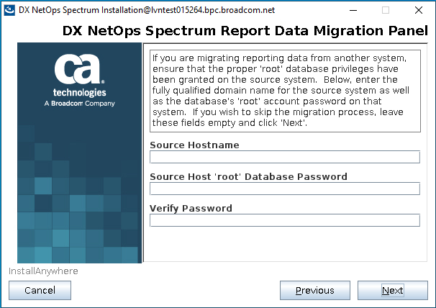Close the installation window
The height and width of the screenshot is (308, 436).
click(419, 10)
